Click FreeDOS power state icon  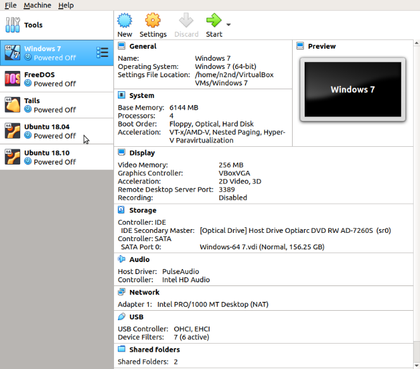pyautogui.click(x=28, y=83)
